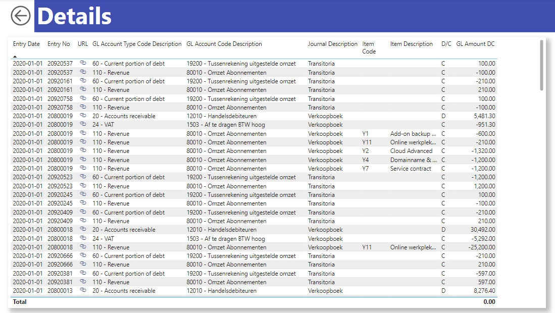This screenshot has height=313, width=555.
Task: Open URL link for entry 20920537 amount -100.00
Action: [x=83, y=72]
